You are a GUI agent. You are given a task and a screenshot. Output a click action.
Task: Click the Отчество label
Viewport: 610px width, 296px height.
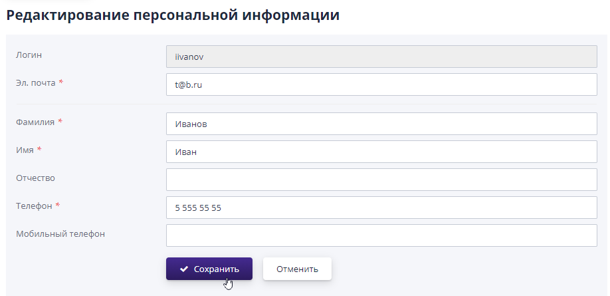coord(35,178)
